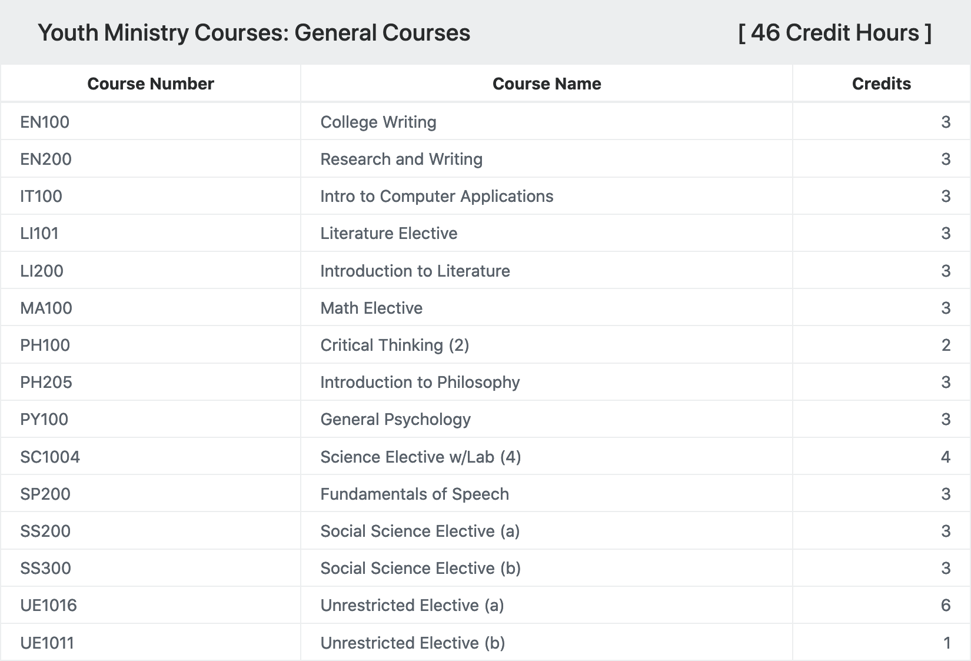
Task: Click Social Science Elective (a) entry
Action: pyautogui.click(x=420, y=531)
